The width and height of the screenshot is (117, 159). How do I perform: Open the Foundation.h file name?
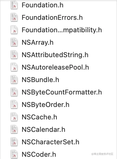tap(43, 5)
